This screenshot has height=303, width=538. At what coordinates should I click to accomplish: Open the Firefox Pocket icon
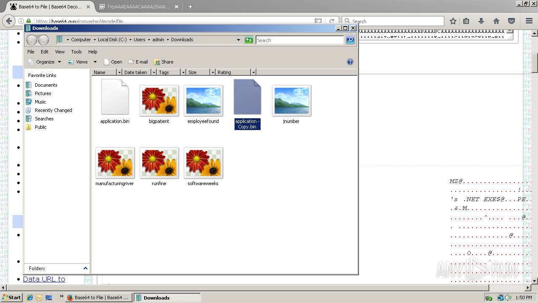click(x=512, y=21)
